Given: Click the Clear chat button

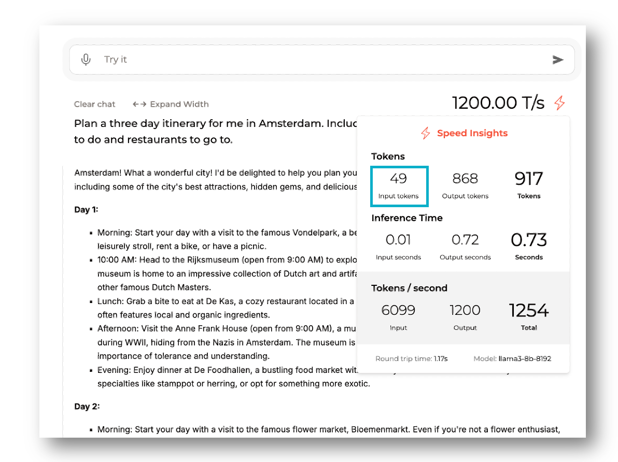Looking at the screenshot, I should pos(95,104).
